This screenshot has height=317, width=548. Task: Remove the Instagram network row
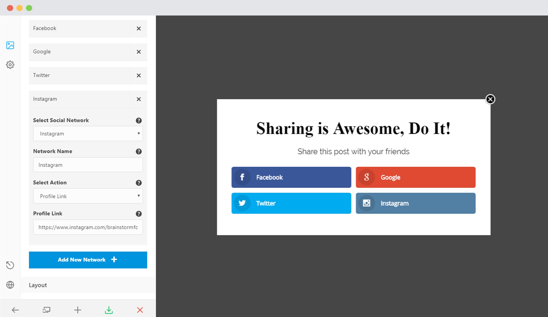tap(139, 99)
